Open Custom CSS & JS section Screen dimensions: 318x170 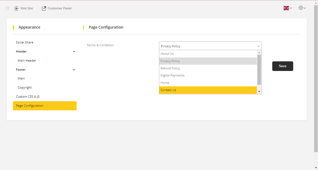click(x=28, y=97)
